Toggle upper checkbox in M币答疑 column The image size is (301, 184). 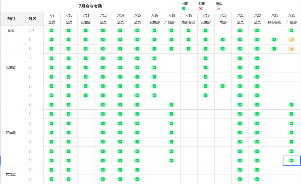coord(274,40)
